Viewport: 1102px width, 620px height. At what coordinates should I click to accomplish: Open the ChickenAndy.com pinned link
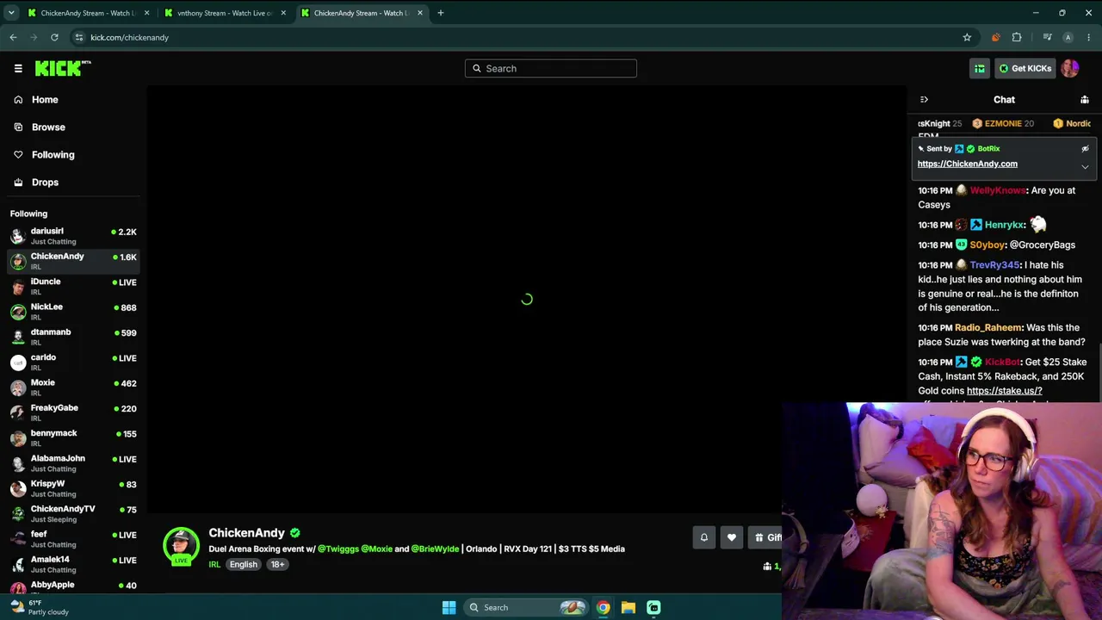(x=968, y=164)
